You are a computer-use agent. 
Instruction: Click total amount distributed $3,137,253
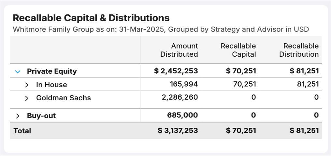coord(178,131)
